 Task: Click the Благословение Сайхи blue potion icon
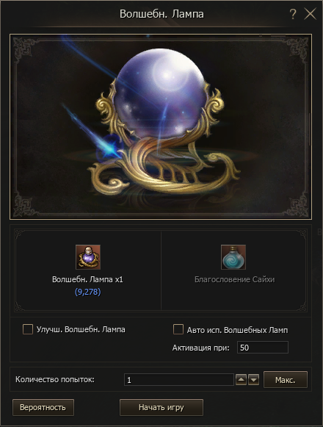click(x=233, y=256)
